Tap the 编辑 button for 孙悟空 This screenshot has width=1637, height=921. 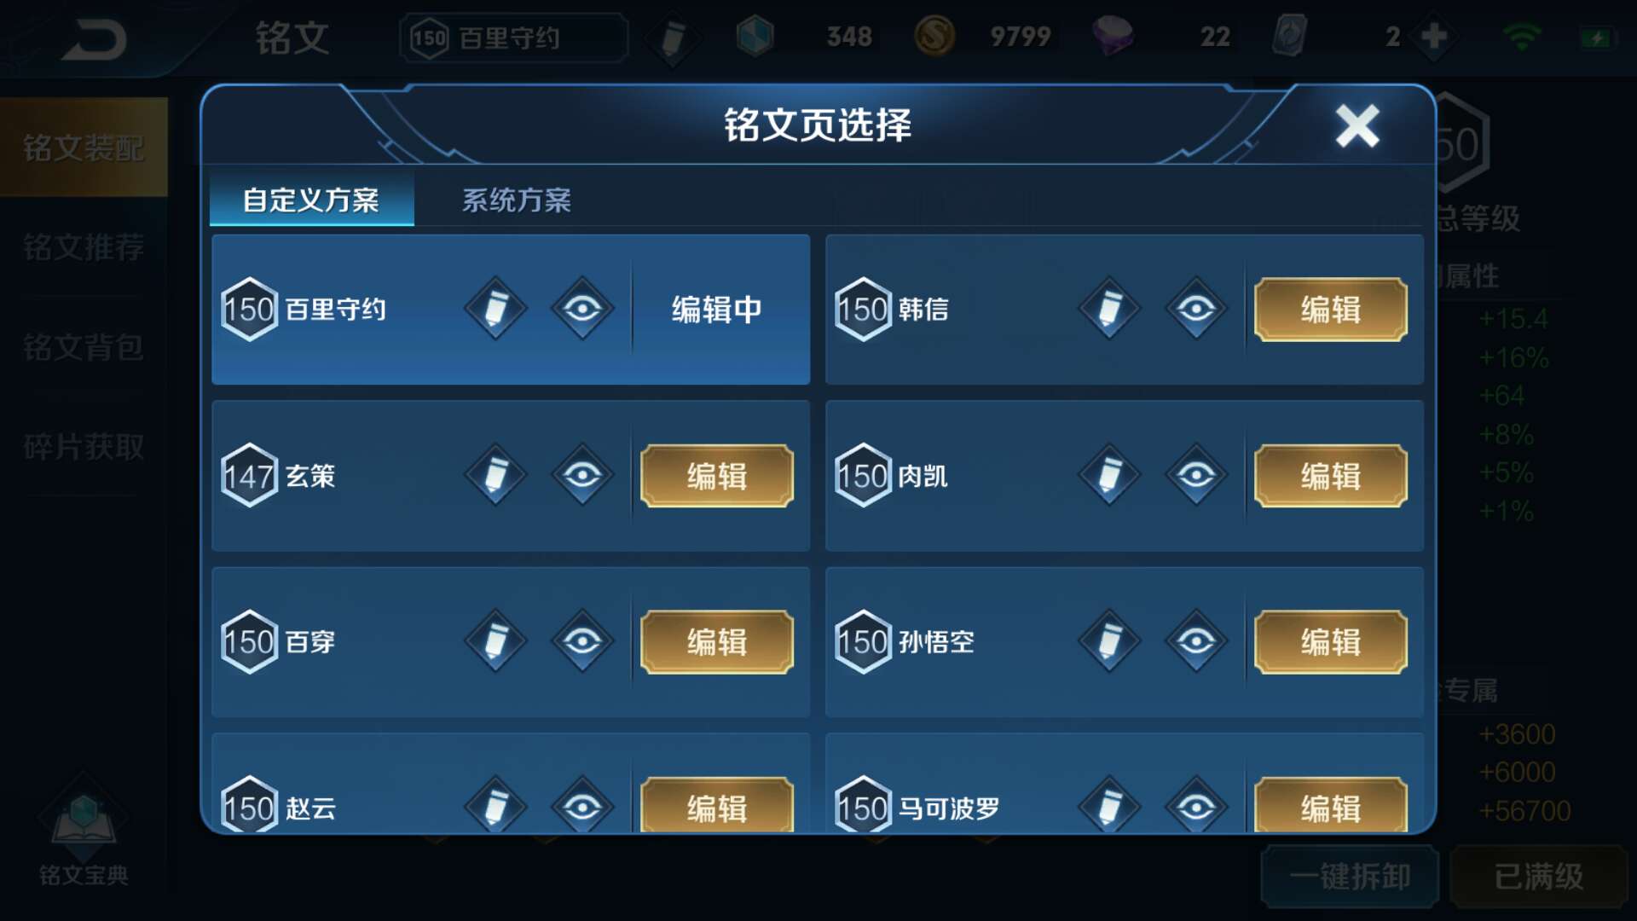click(x=1330, y=642)
